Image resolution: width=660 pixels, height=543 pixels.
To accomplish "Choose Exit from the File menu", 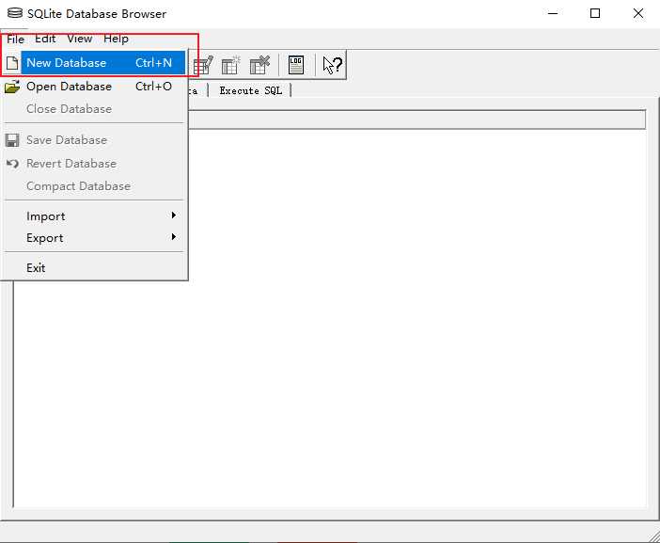I will point(95,268).
